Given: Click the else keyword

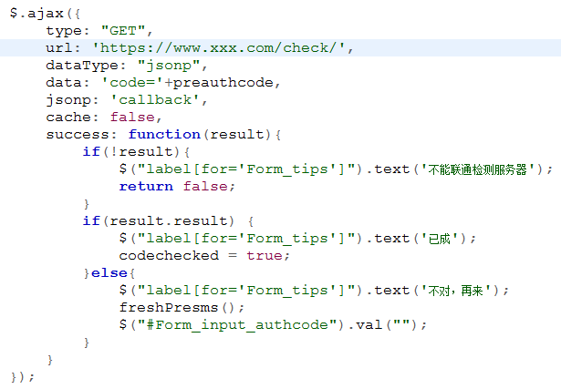Looking at the screenshot, I should (109, 272).
